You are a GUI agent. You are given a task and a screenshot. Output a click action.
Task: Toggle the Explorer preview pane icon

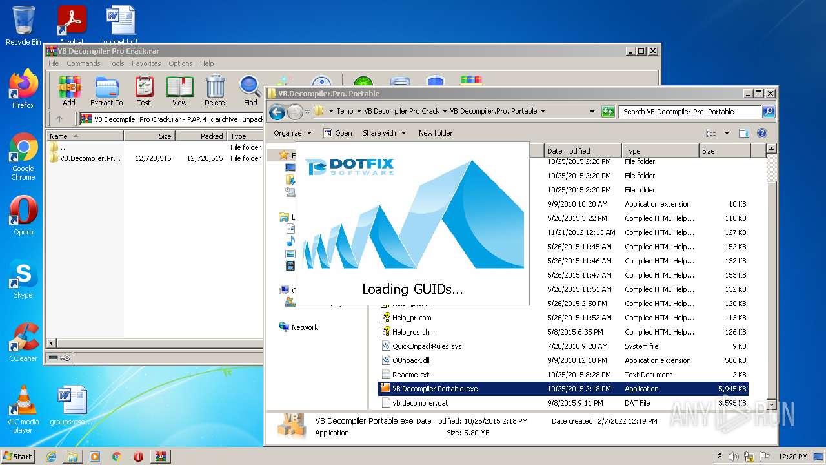[x=743, y=133]
